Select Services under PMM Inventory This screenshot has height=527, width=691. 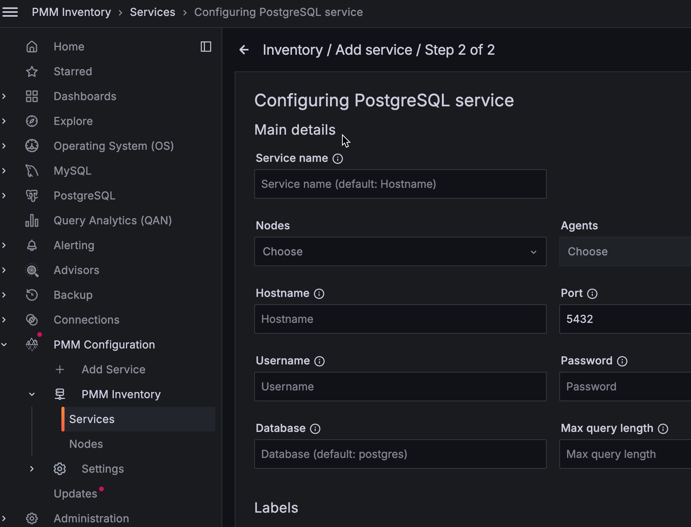[x=138, y=419]
